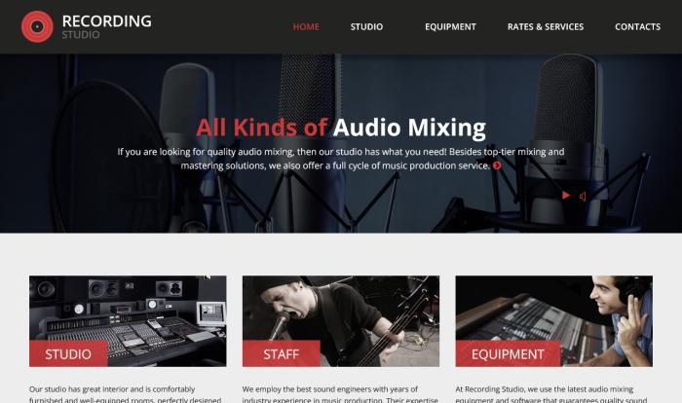The width and height of the screenshot is (682, 403).
Task: Click the red STUDIO label
Action: 68,354
